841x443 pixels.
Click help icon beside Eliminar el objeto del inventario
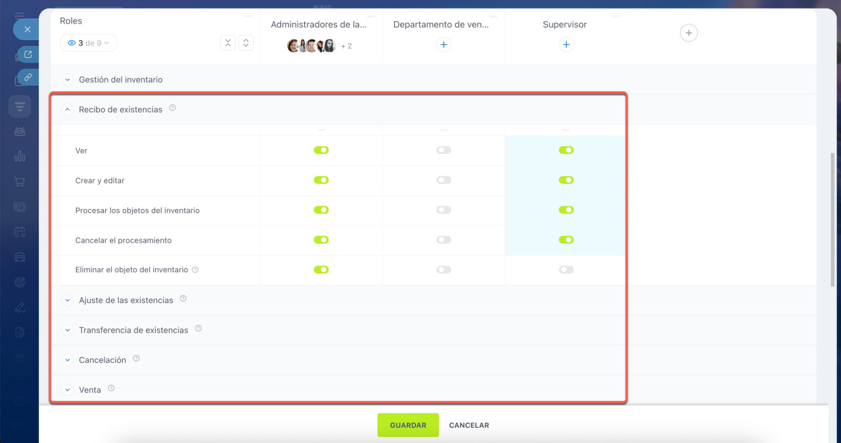click(x=195, y=269)
